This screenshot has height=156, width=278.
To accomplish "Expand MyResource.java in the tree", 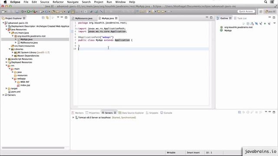I will (16, 42).
